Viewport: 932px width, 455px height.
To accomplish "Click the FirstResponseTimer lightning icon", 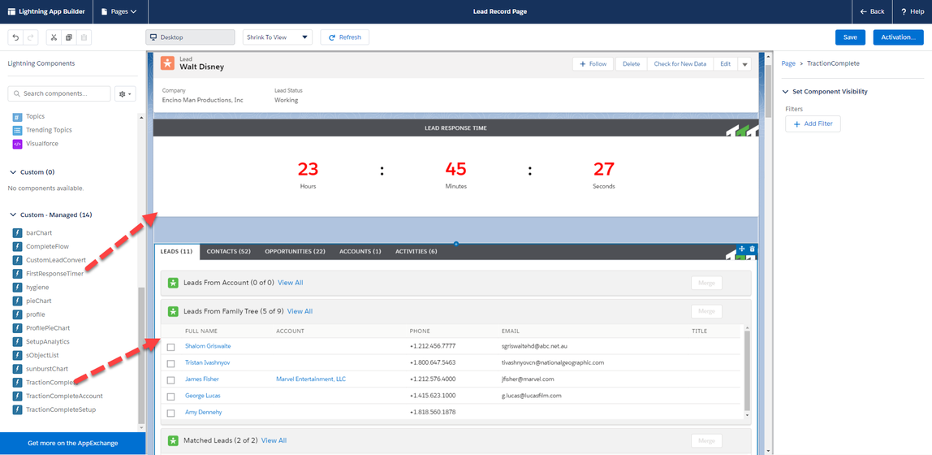I will tap(16, 274).
